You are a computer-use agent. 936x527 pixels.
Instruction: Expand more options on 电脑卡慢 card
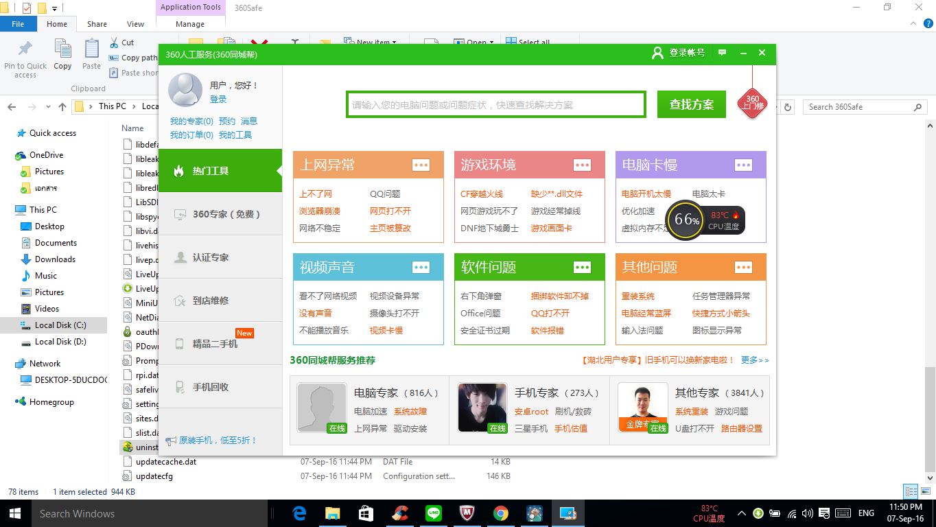coord(743,165)
